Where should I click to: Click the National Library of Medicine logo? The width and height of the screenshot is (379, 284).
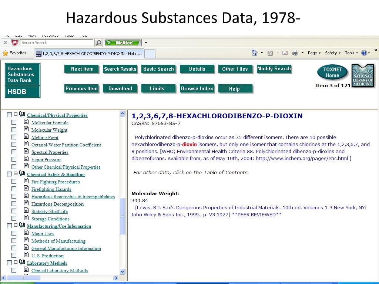pyautogui.click(x=363, y=75)
